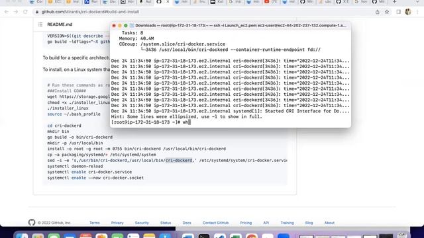Click highlighted 'cri-dockerd' in sed line

pos(179,160)
